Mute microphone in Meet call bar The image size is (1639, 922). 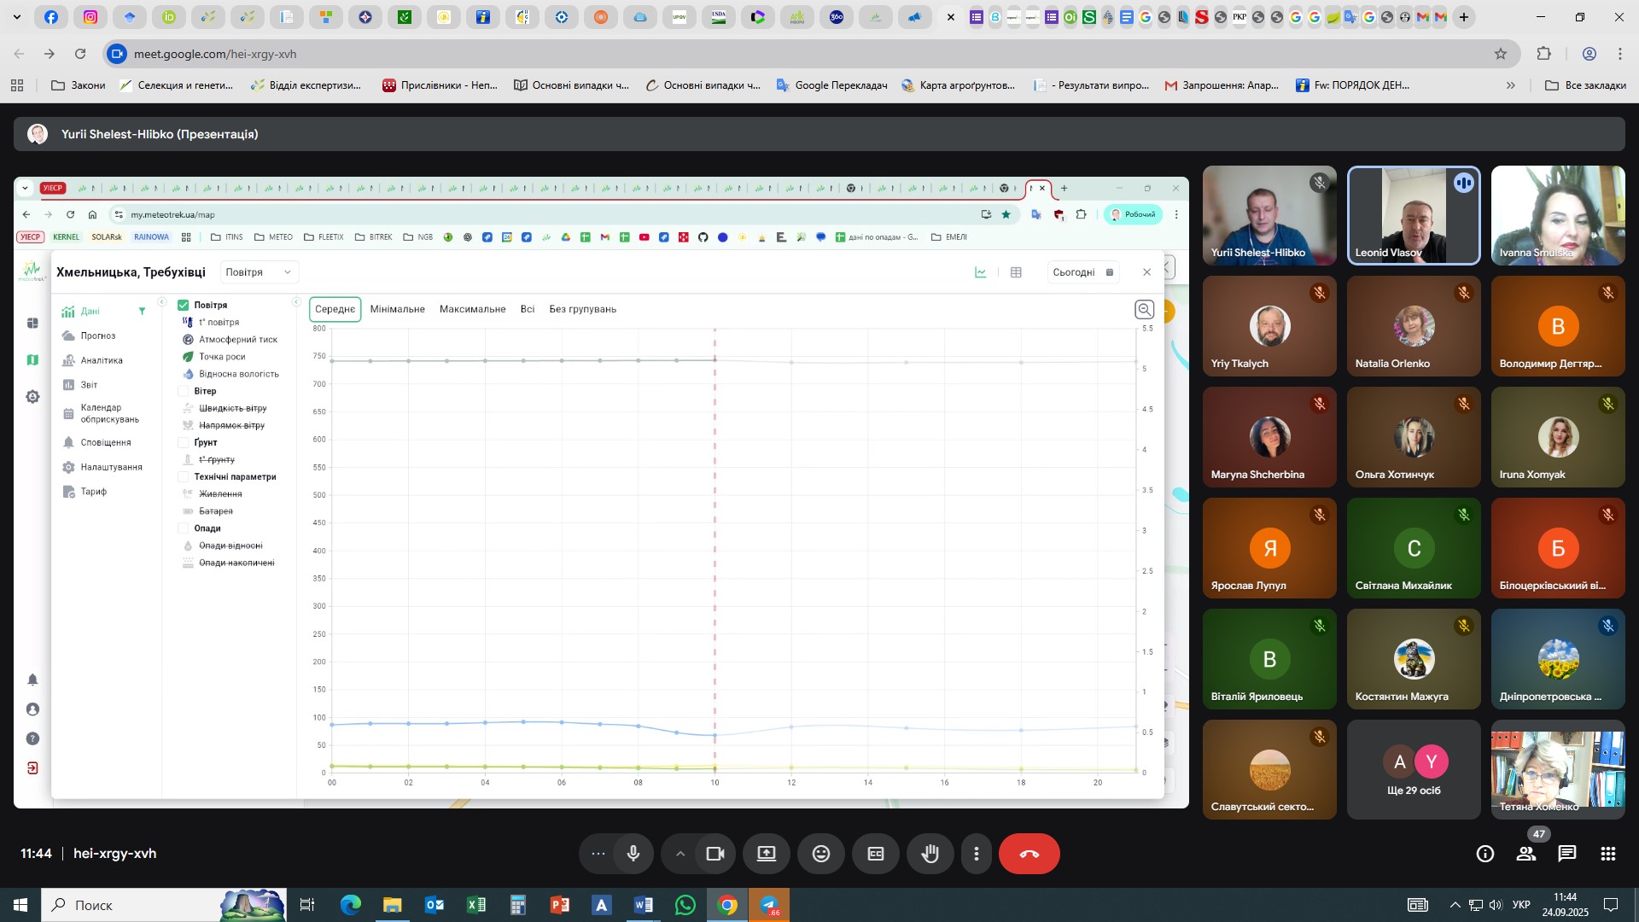pyautogui.click(x=633, y=854)
